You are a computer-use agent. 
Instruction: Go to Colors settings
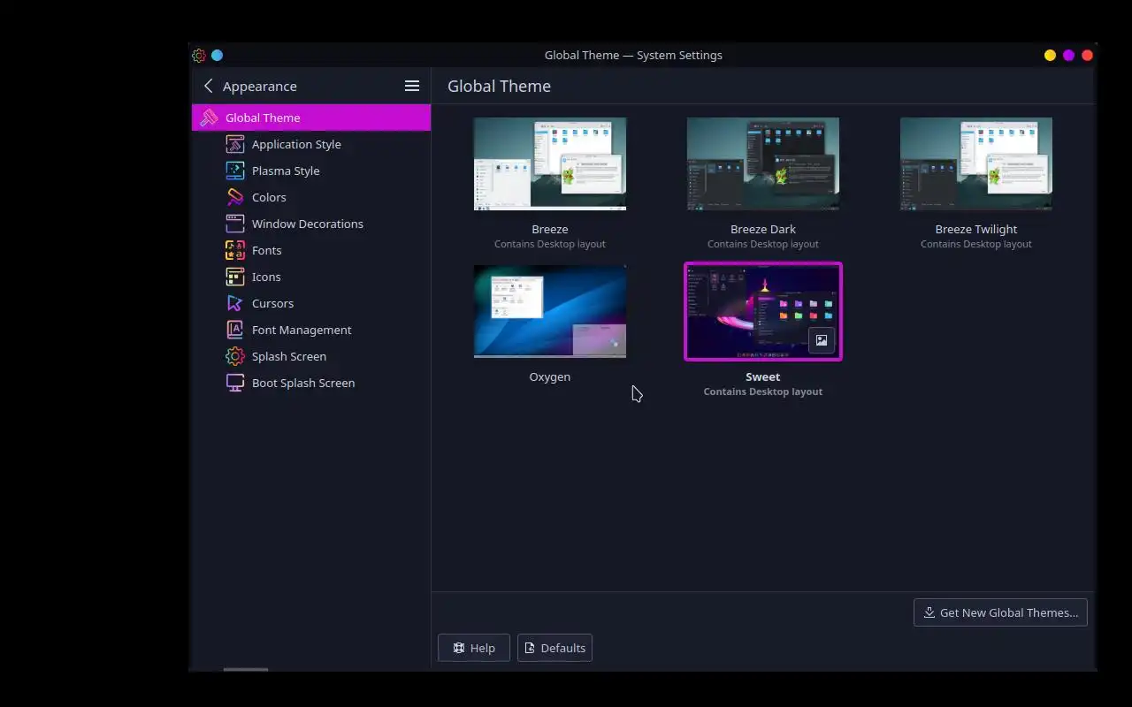coord(311,197)
